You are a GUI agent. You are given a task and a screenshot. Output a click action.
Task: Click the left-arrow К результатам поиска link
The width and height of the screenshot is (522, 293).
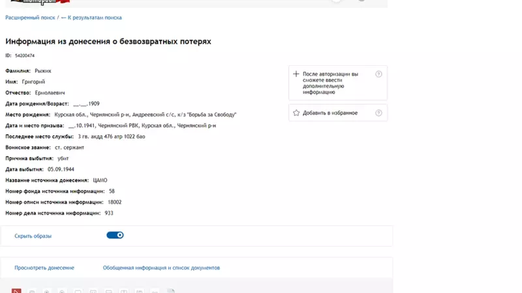(x=91, y=18)
